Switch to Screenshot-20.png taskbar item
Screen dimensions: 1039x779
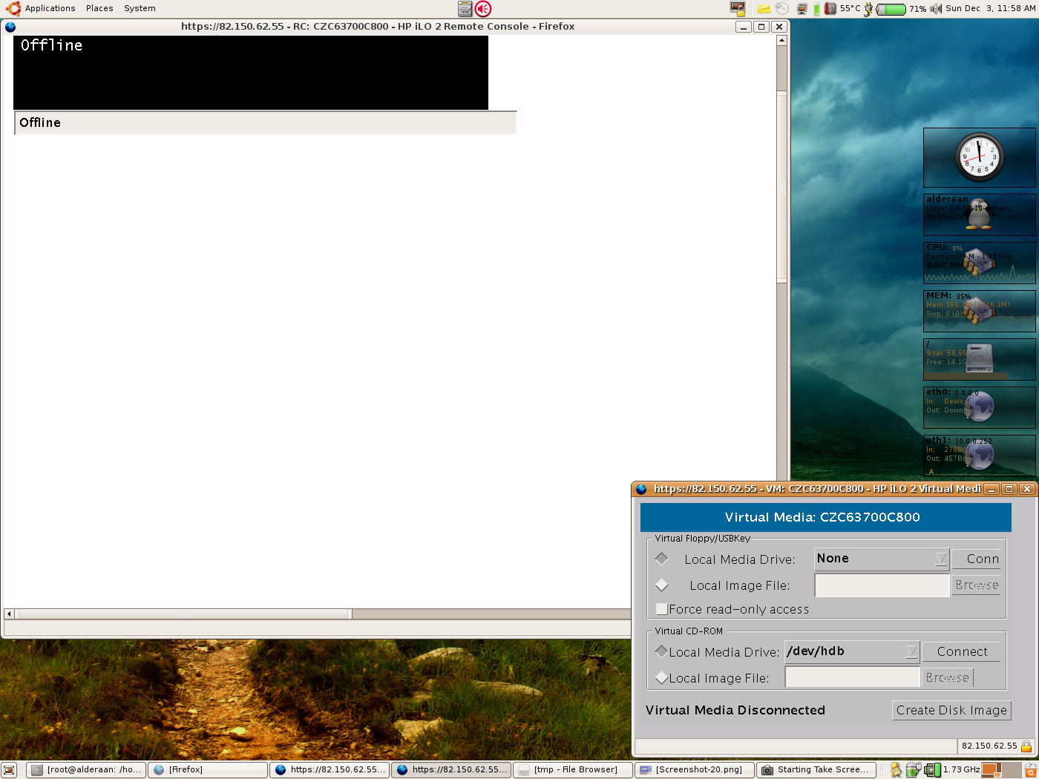695,770
